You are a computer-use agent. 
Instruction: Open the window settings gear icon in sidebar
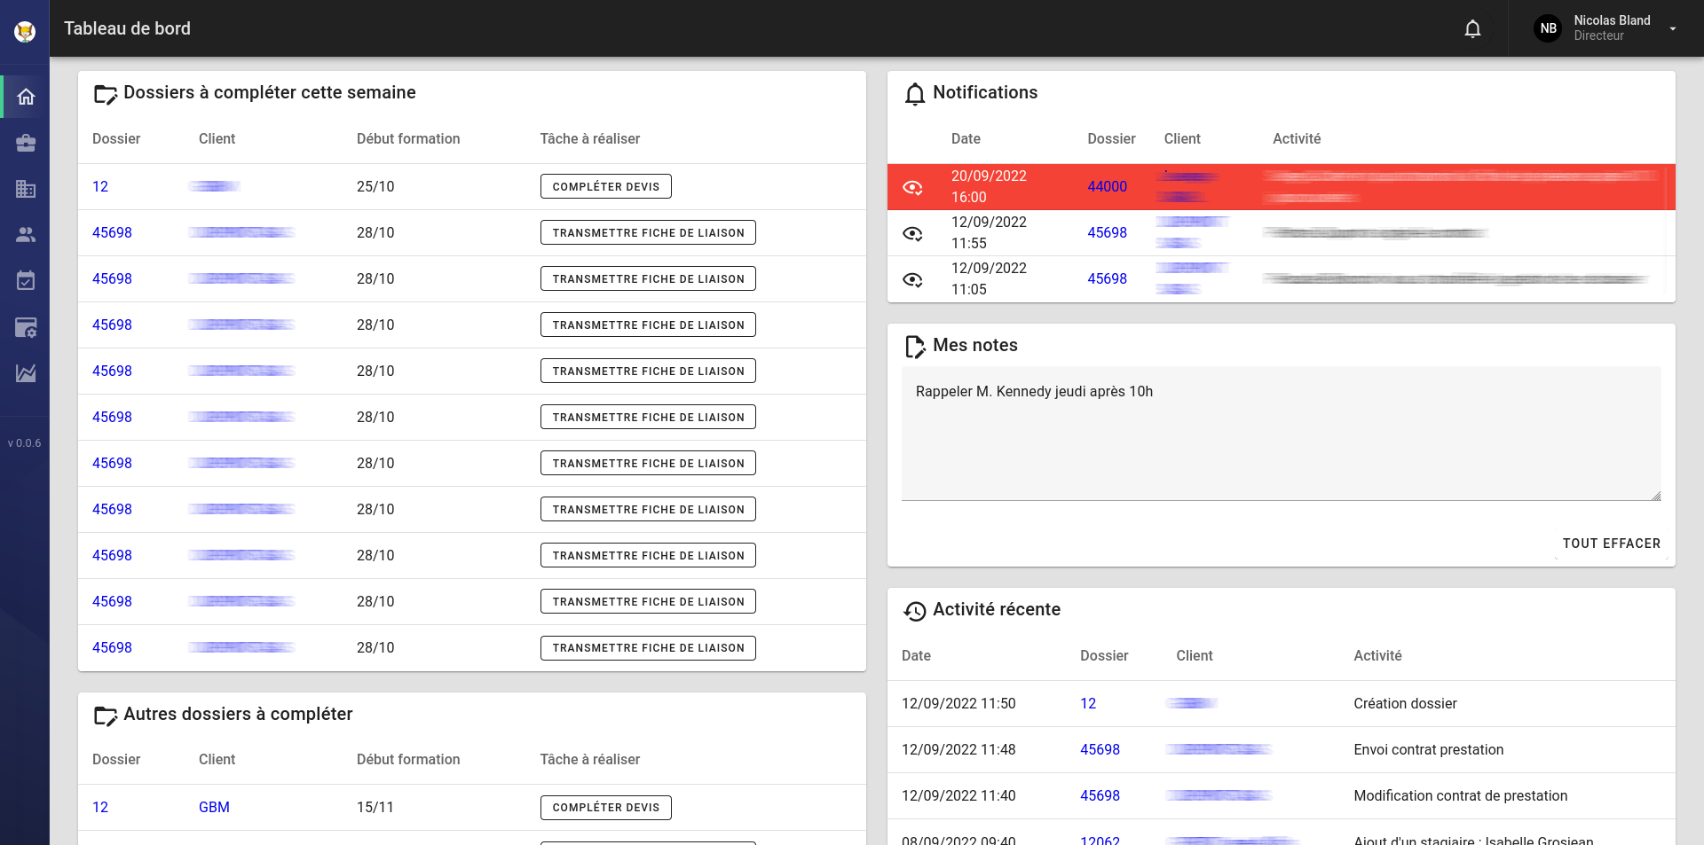coord(26,327)
